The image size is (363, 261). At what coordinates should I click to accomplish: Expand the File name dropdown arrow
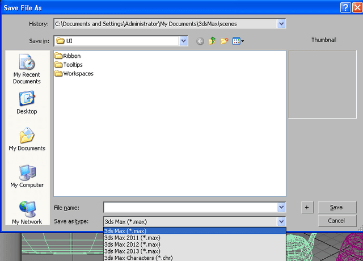281,207
